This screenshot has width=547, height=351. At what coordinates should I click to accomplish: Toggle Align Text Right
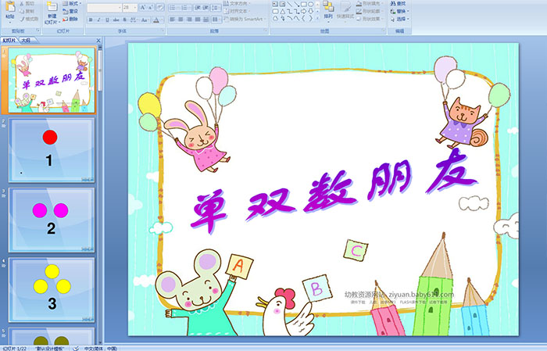(189, 20)
